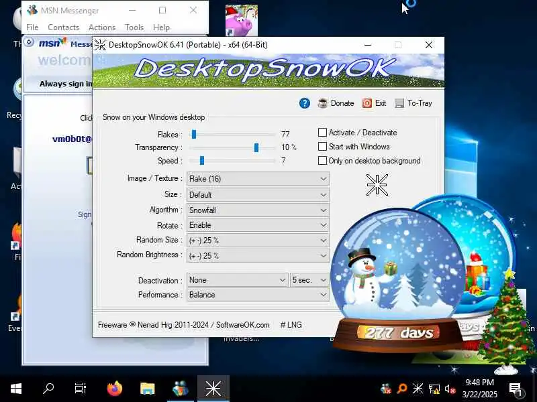Click the orange magnifier tray icon
Image resolution: width=537 pixels, height=402 pixels.
coord(401,389)
